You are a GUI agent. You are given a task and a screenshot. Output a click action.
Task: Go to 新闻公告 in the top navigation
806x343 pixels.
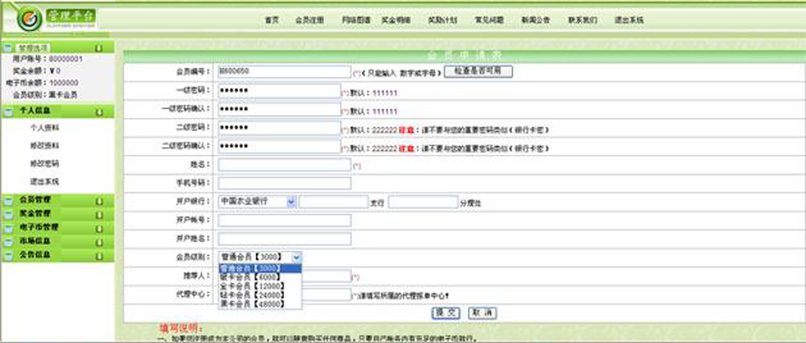(x=536, y=21)
